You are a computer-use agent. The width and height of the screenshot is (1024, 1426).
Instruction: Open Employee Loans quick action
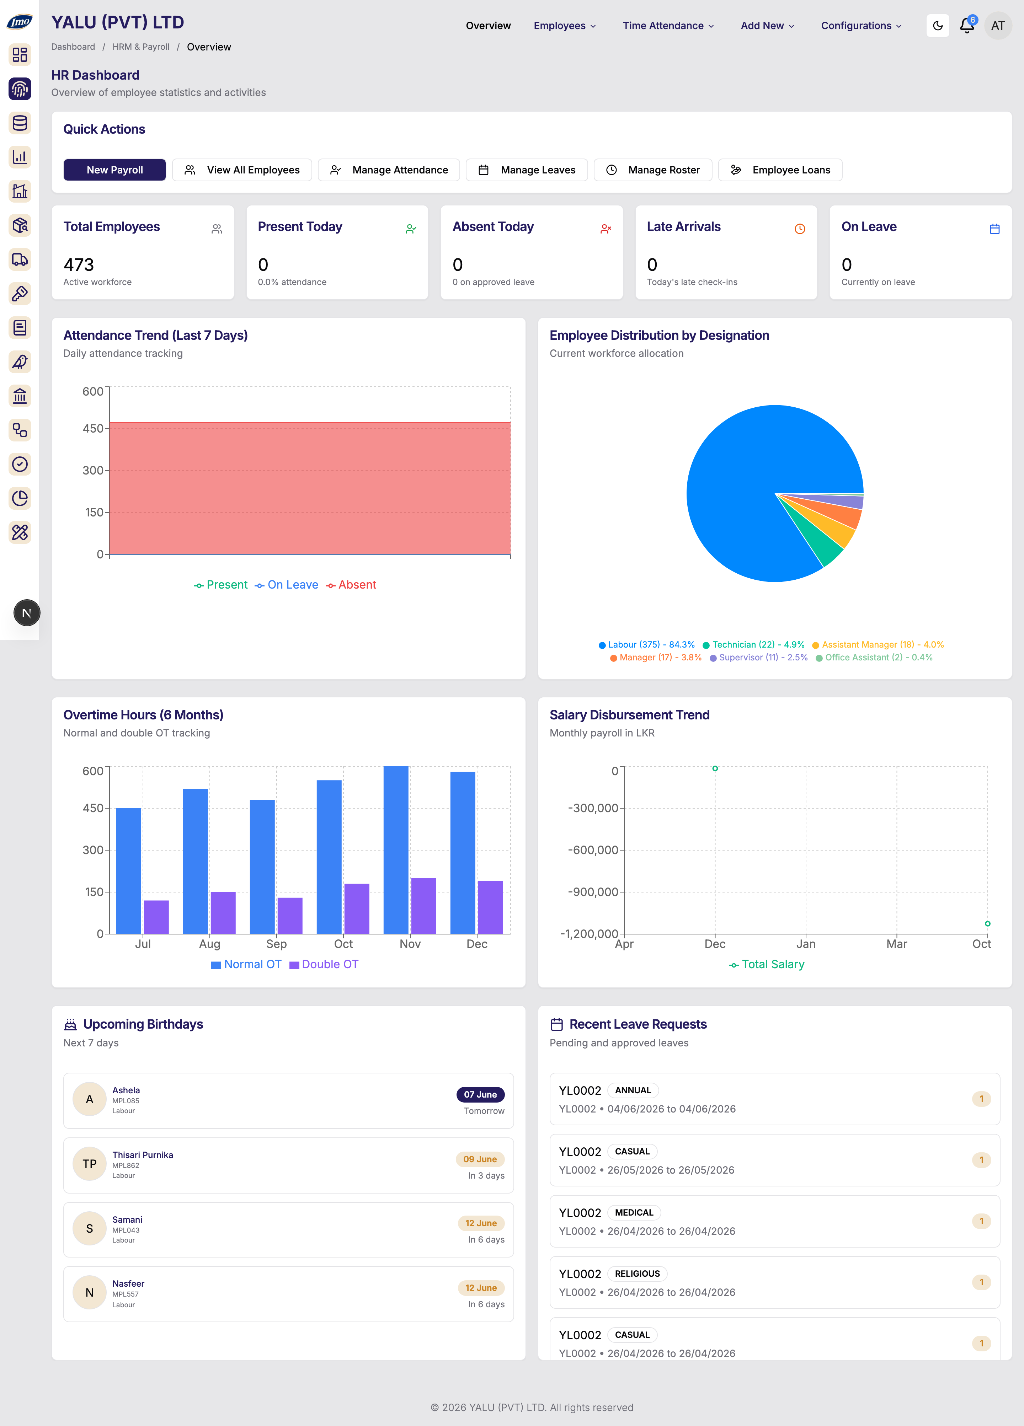click(780, 170)
